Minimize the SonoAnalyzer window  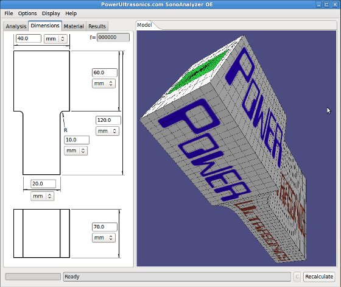click(319, 4)
